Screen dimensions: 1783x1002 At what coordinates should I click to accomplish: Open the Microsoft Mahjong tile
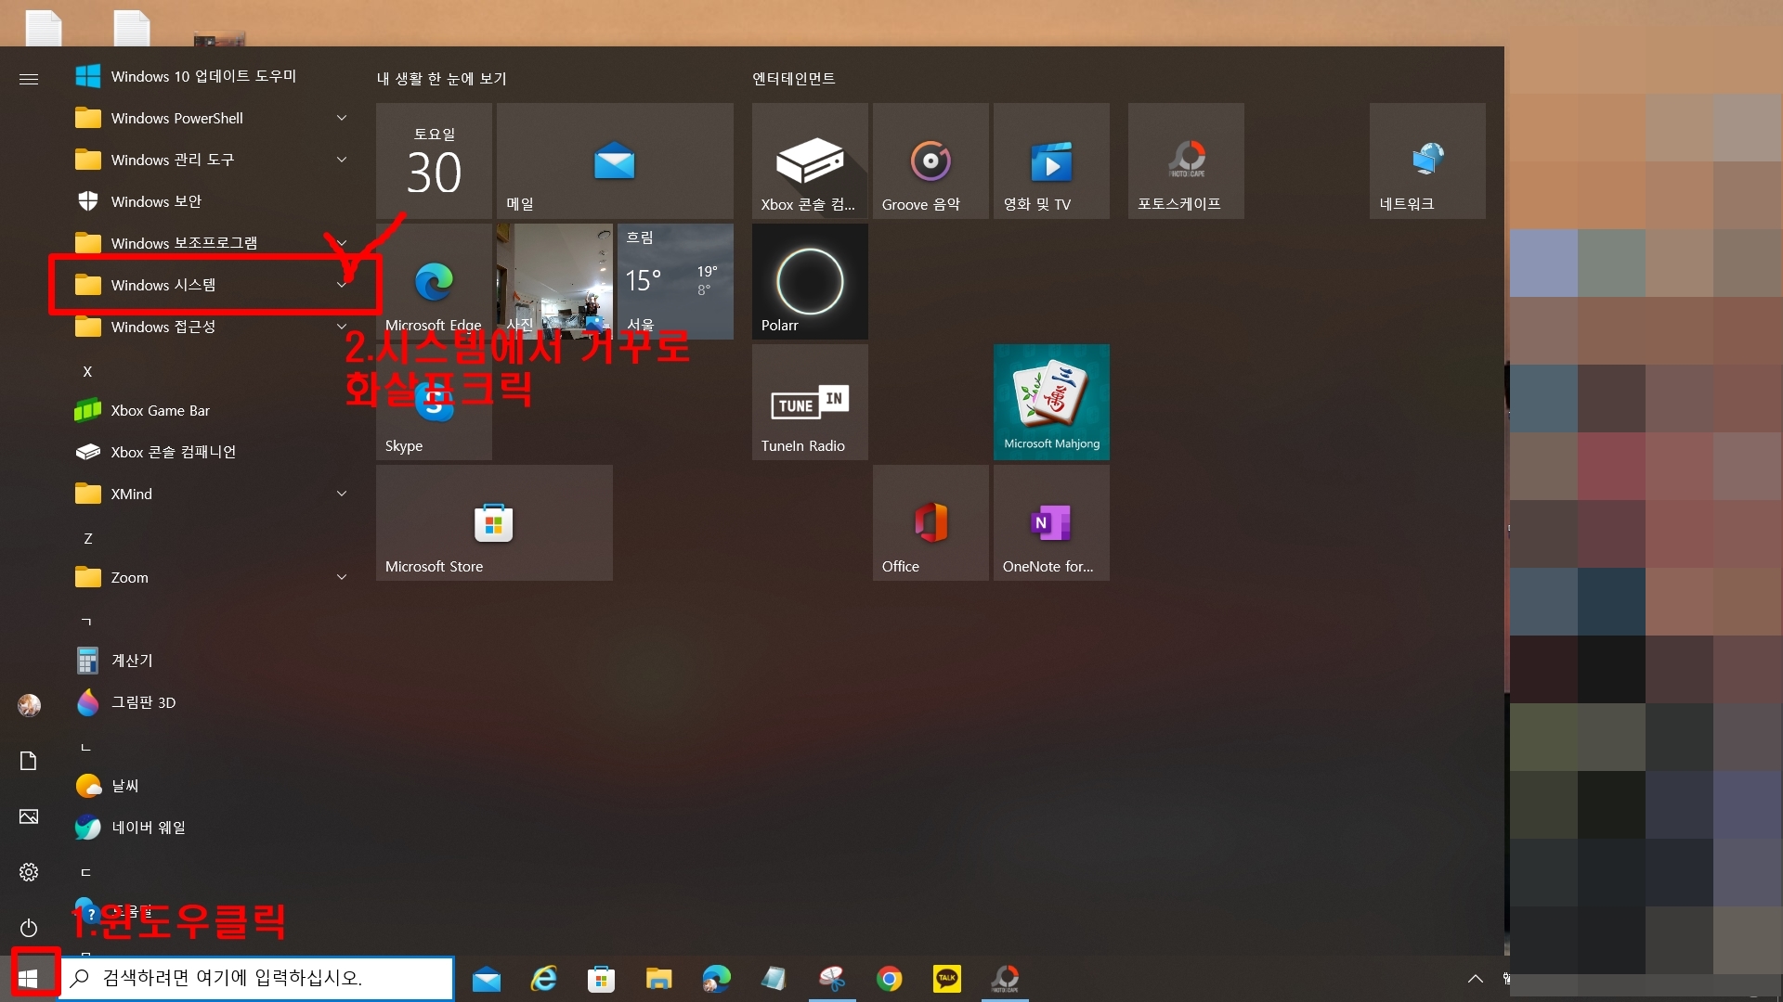coord(1051,402)
